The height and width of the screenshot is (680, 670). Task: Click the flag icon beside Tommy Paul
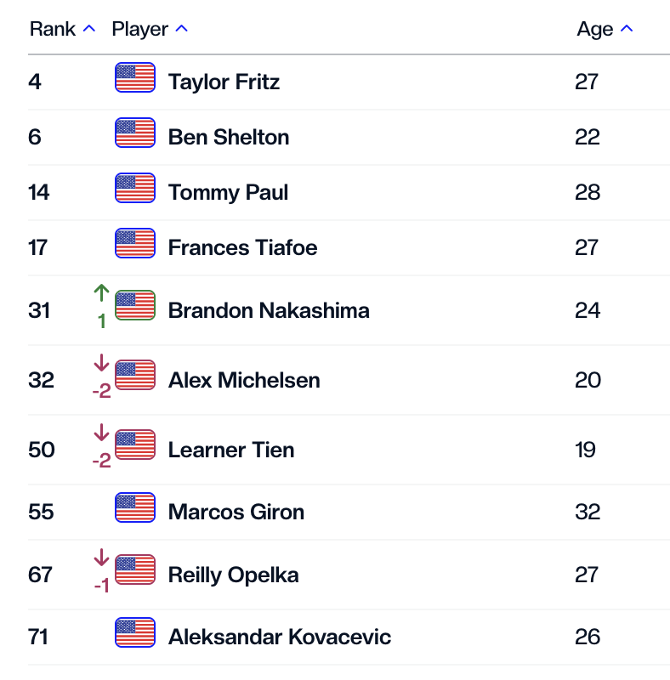pyautogui.click(x=134, y=189)
